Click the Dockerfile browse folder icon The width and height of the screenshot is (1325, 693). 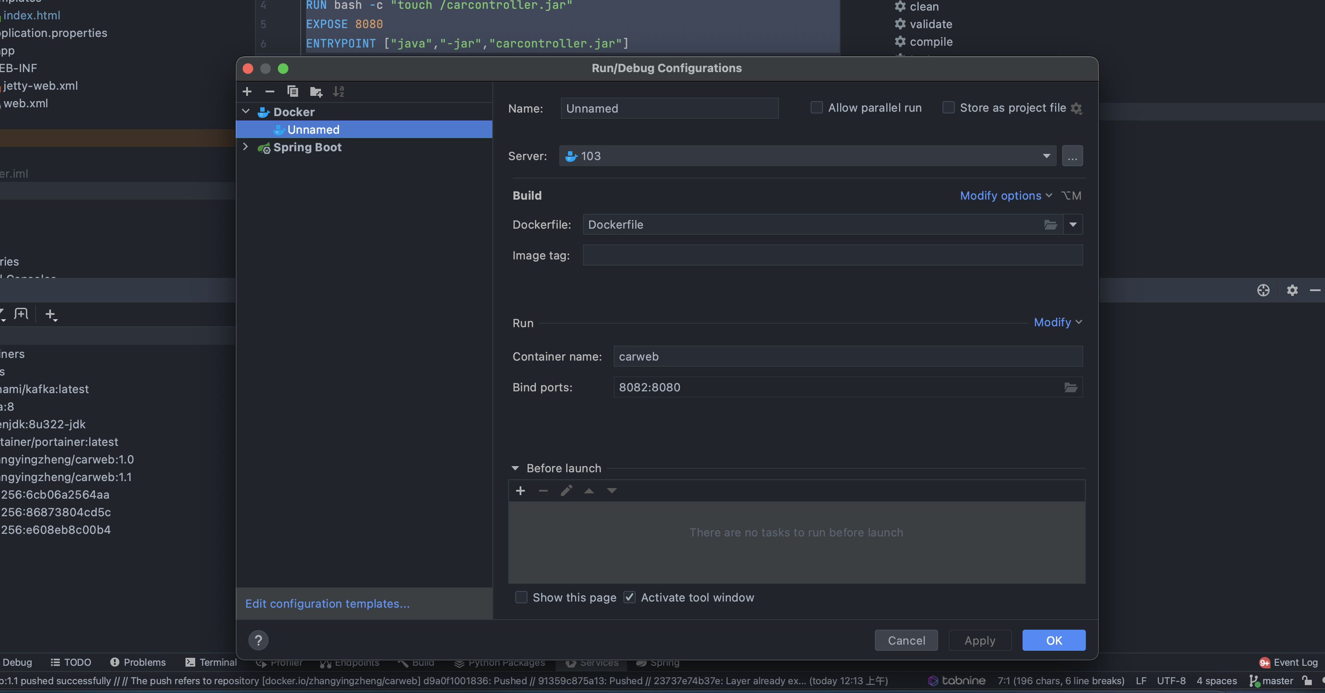1050,225
